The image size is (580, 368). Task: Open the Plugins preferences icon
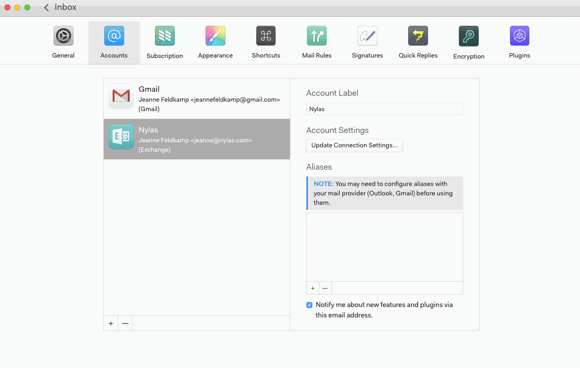click(519, 37)
